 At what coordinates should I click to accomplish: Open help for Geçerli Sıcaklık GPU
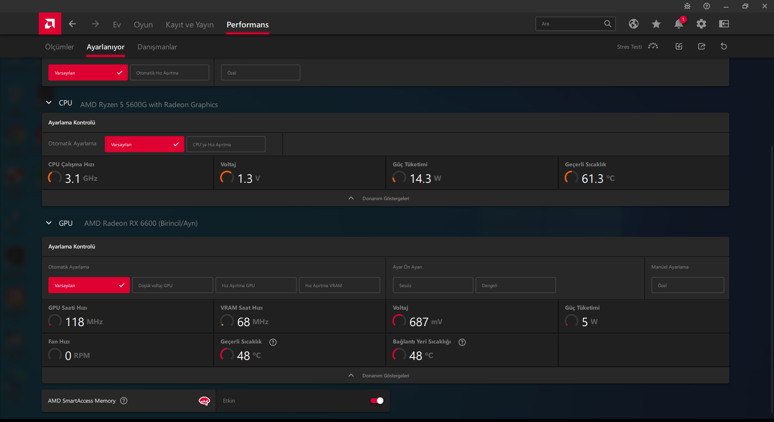273,342
